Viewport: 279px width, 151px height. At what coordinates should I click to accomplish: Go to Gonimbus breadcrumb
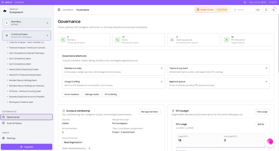[x=68, y=10]
